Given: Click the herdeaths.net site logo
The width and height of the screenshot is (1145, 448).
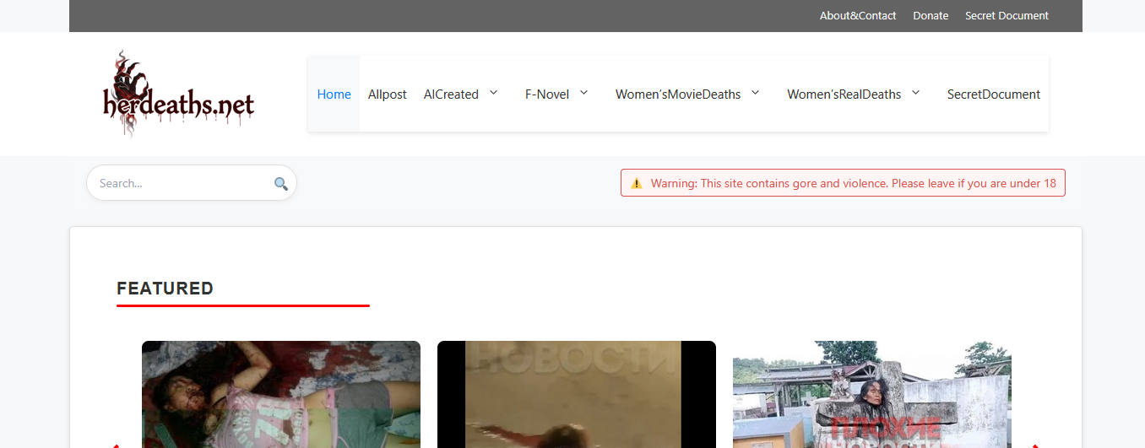Looking at the screenshot, I should coord(178,94).
